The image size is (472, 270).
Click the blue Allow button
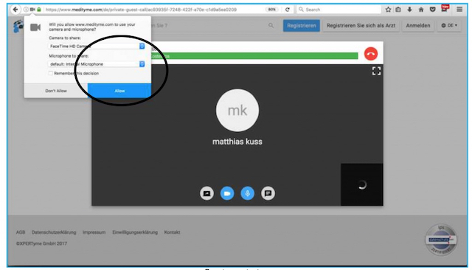(x=119, y=91)
